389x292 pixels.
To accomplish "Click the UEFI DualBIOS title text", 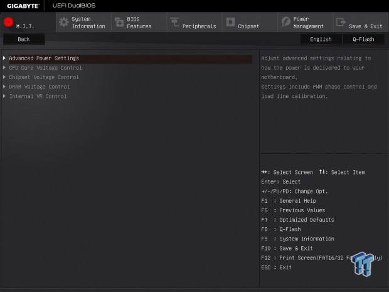I will coord(74,6).
